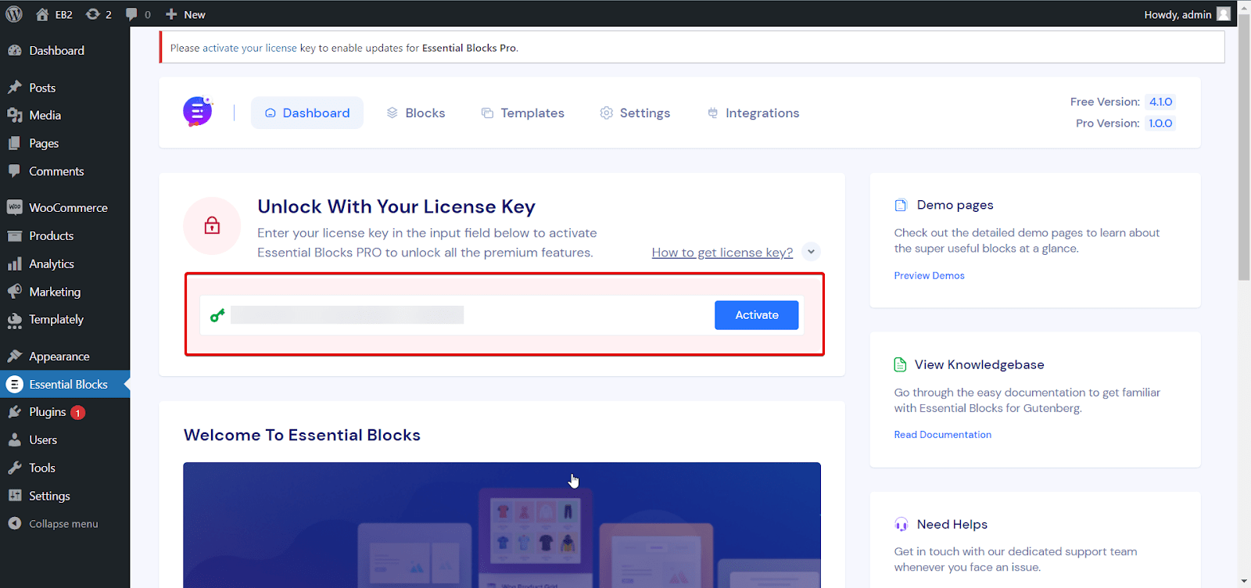The height and width of the screenshot is (588, 1251).
Task: Open the EB2 site home link
Action: [x=54, y=14]
